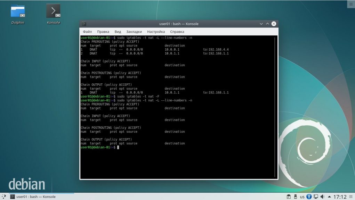
Task: Click 'to:192.168.4.4' in the terminal output
Action: coord(216,50)
